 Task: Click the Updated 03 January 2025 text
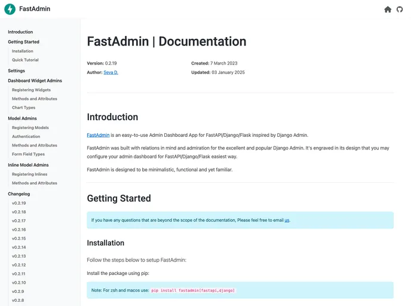point(218,73)
